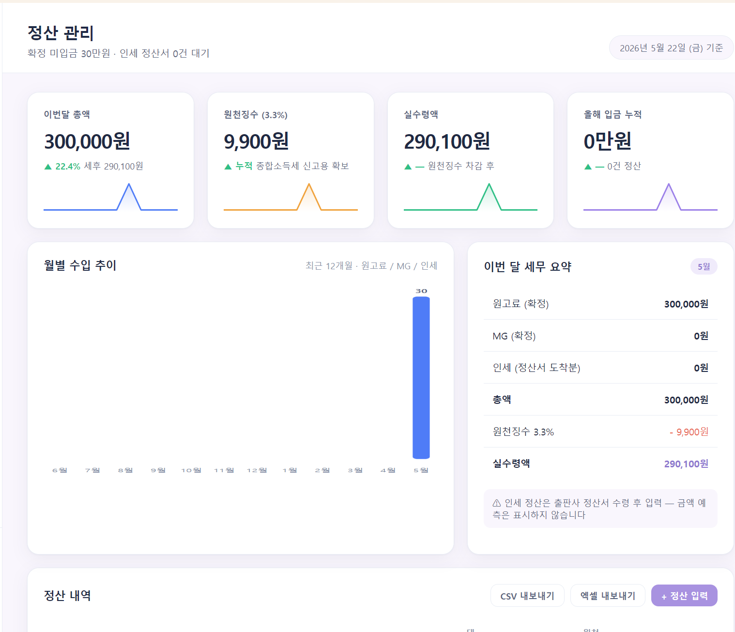Click the warning icon in the 인세 정산 notice

[497, 503]
